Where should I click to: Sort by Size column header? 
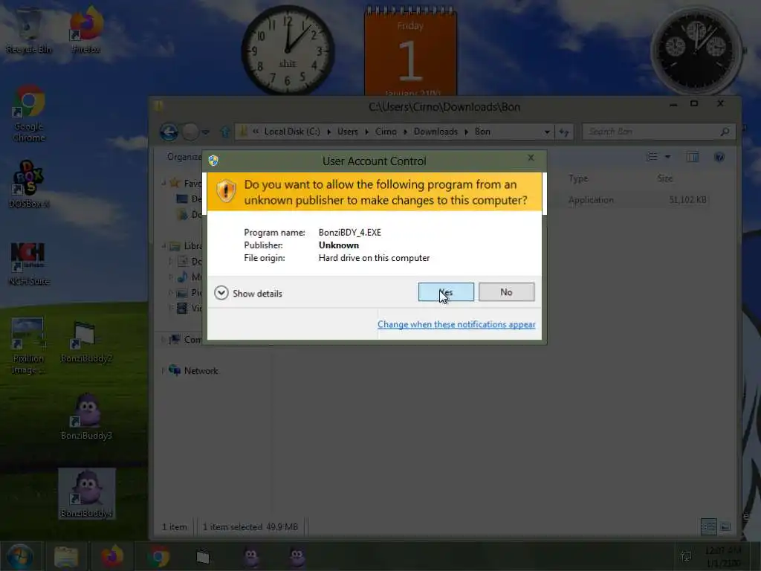(x=665, y=178)
